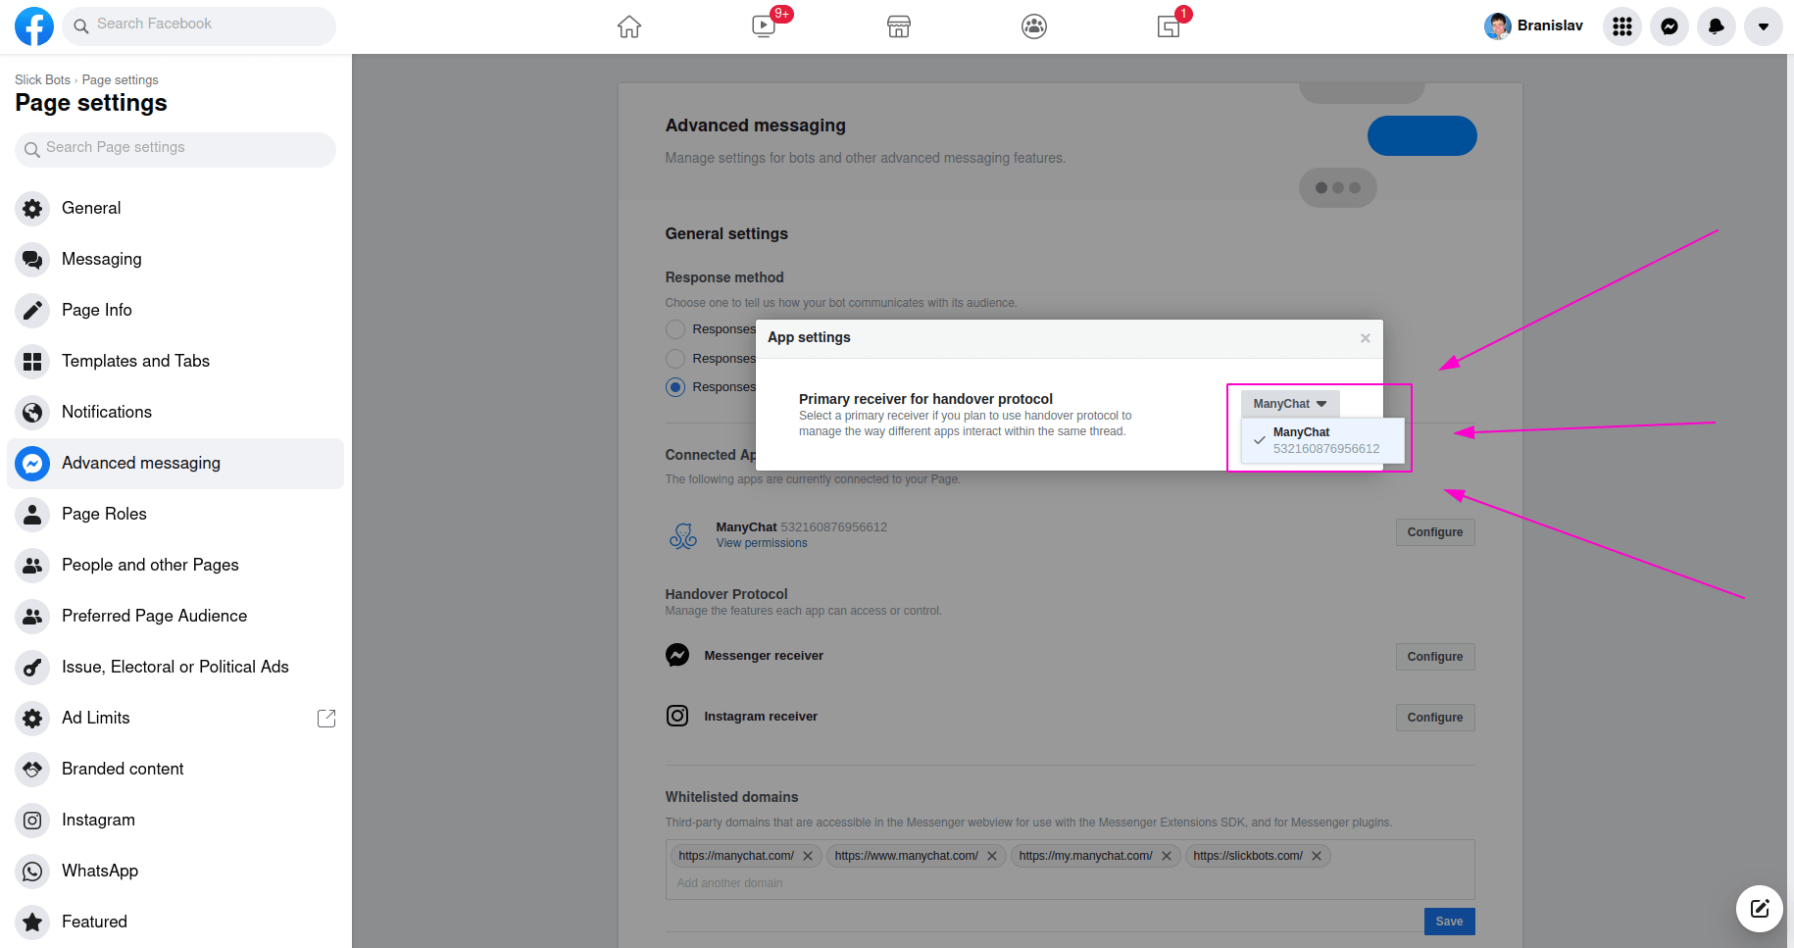1794x948 pixels.
Task: Expand the account dropdown arrow
Action: pos(1764,26)
